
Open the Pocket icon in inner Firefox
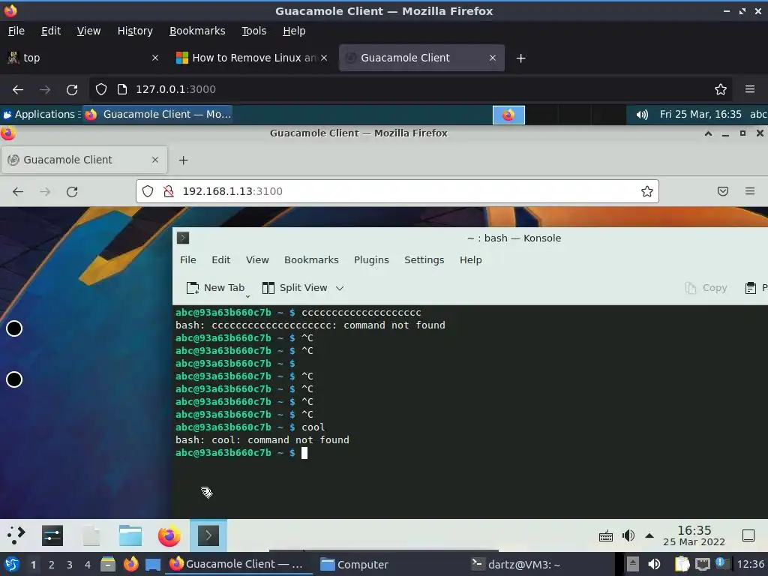pos(722,191)
